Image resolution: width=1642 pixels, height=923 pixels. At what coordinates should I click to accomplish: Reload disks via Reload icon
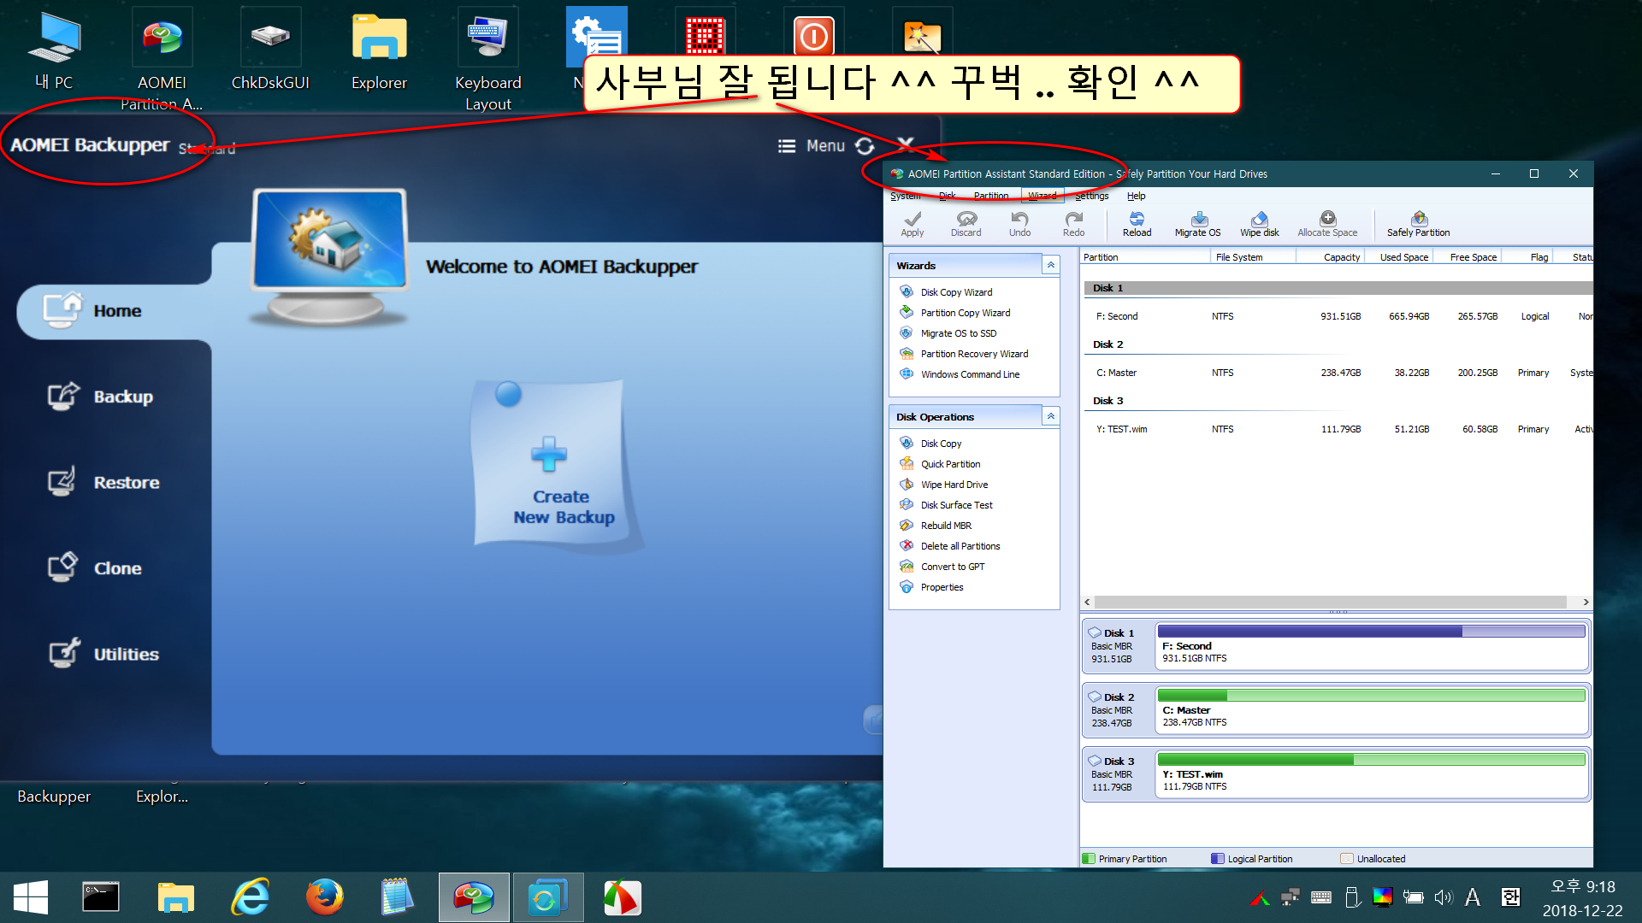pos(1137,224)
